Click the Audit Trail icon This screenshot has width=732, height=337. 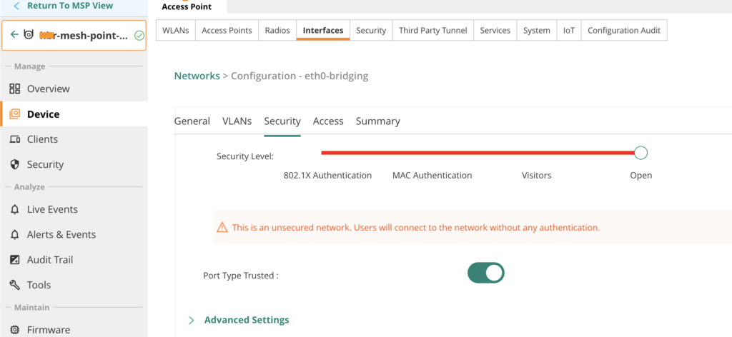pos(14,260)
